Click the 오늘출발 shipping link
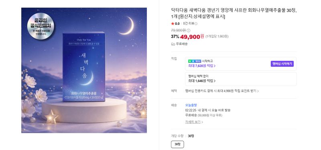 [x=191, y=105]
